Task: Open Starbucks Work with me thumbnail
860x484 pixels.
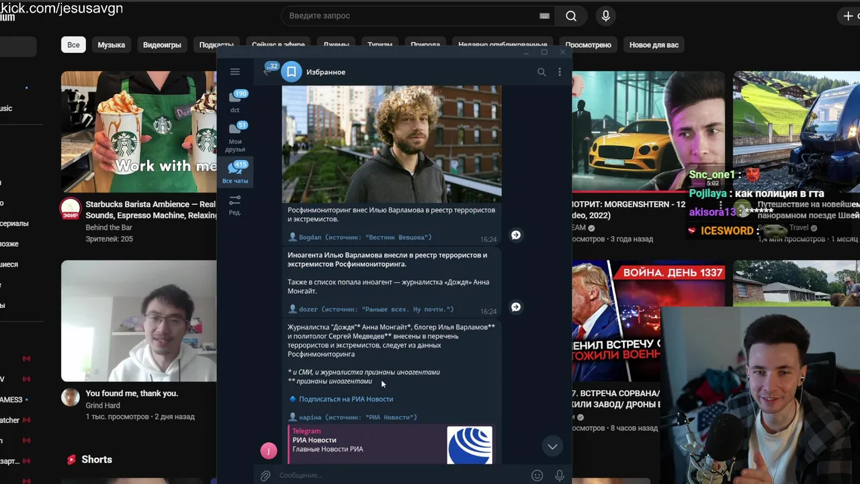Action: point(138,132)
